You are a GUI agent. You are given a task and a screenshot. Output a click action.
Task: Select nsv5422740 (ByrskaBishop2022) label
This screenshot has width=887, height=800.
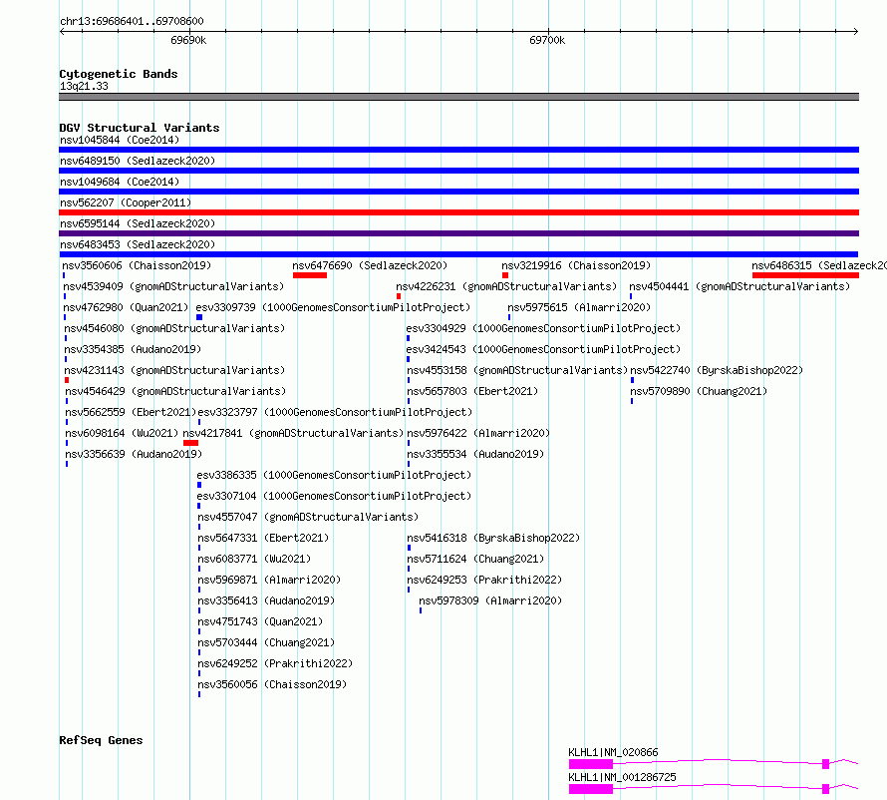coord(717,370)
